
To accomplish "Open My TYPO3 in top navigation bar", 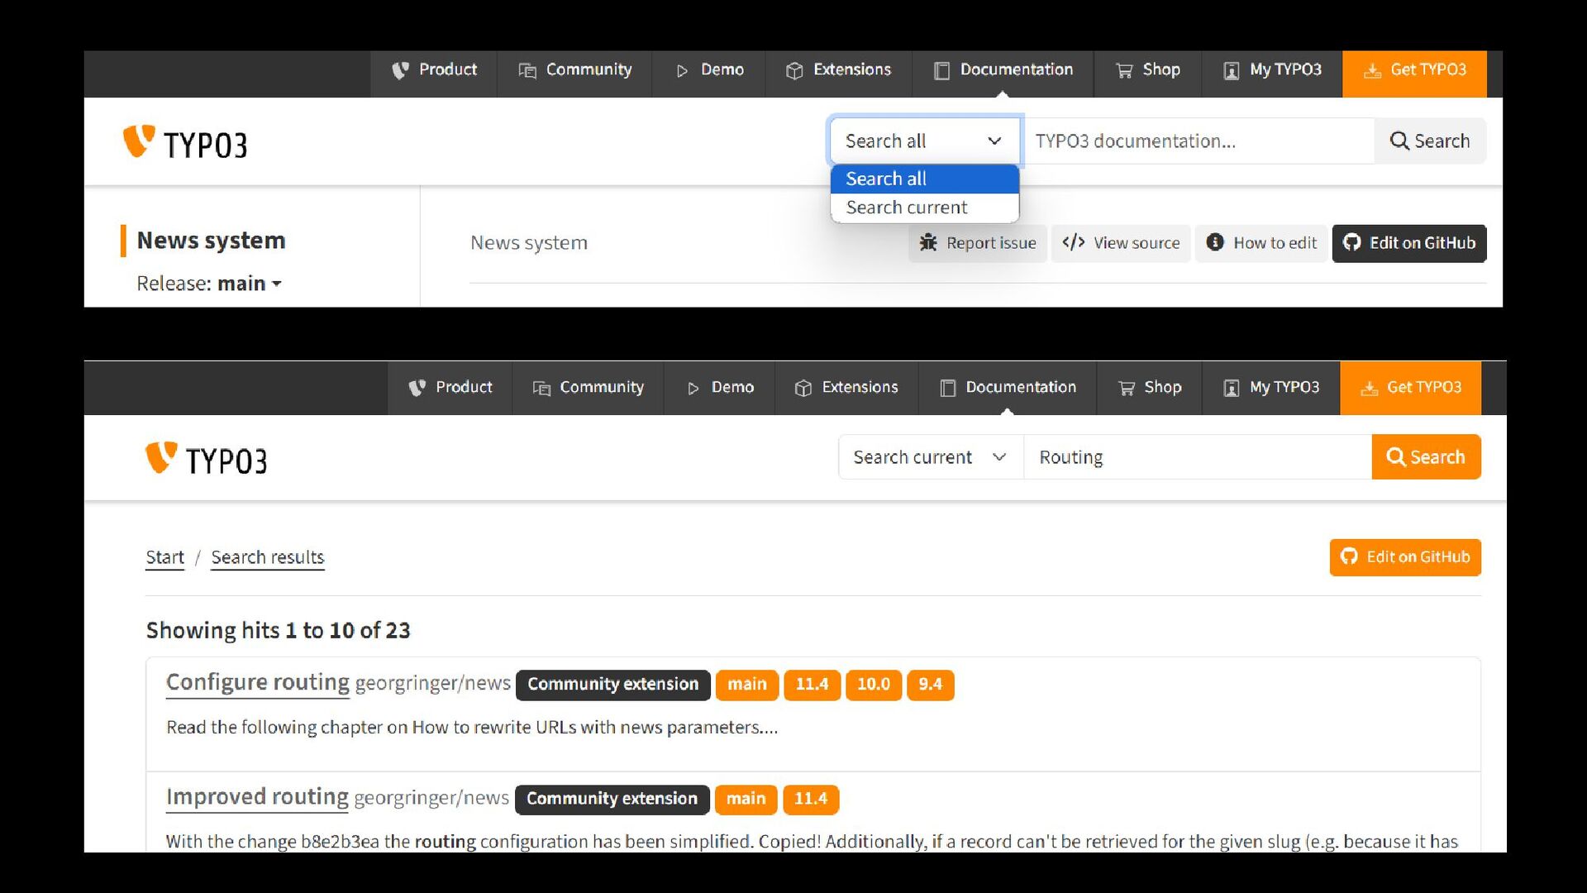I will (x=1272, y=70).
